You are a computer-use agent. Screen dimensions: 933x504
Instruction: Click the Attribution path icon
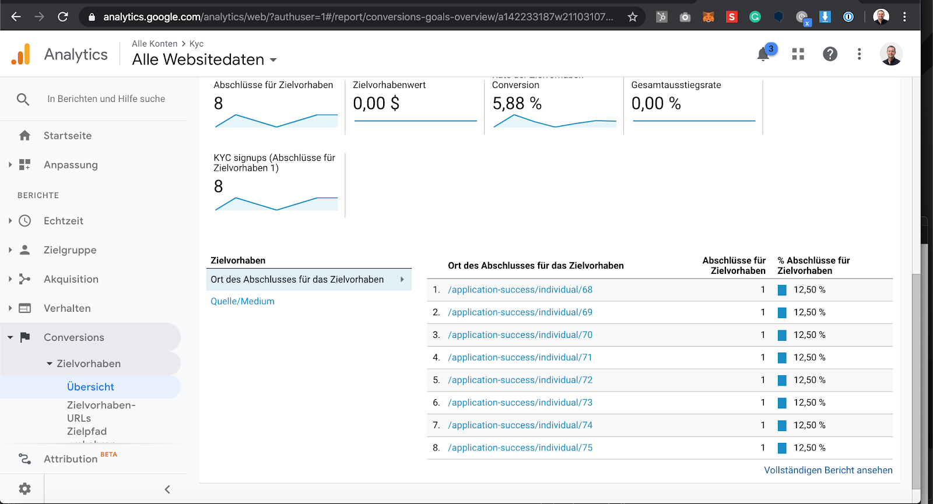pyautogui.click(x=24, y=459)
